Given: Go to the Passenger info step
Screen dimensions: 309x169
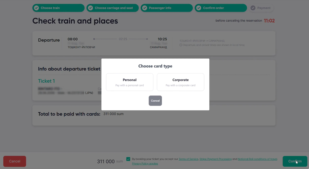Looking at the screenshot, I should pos(167,8).
